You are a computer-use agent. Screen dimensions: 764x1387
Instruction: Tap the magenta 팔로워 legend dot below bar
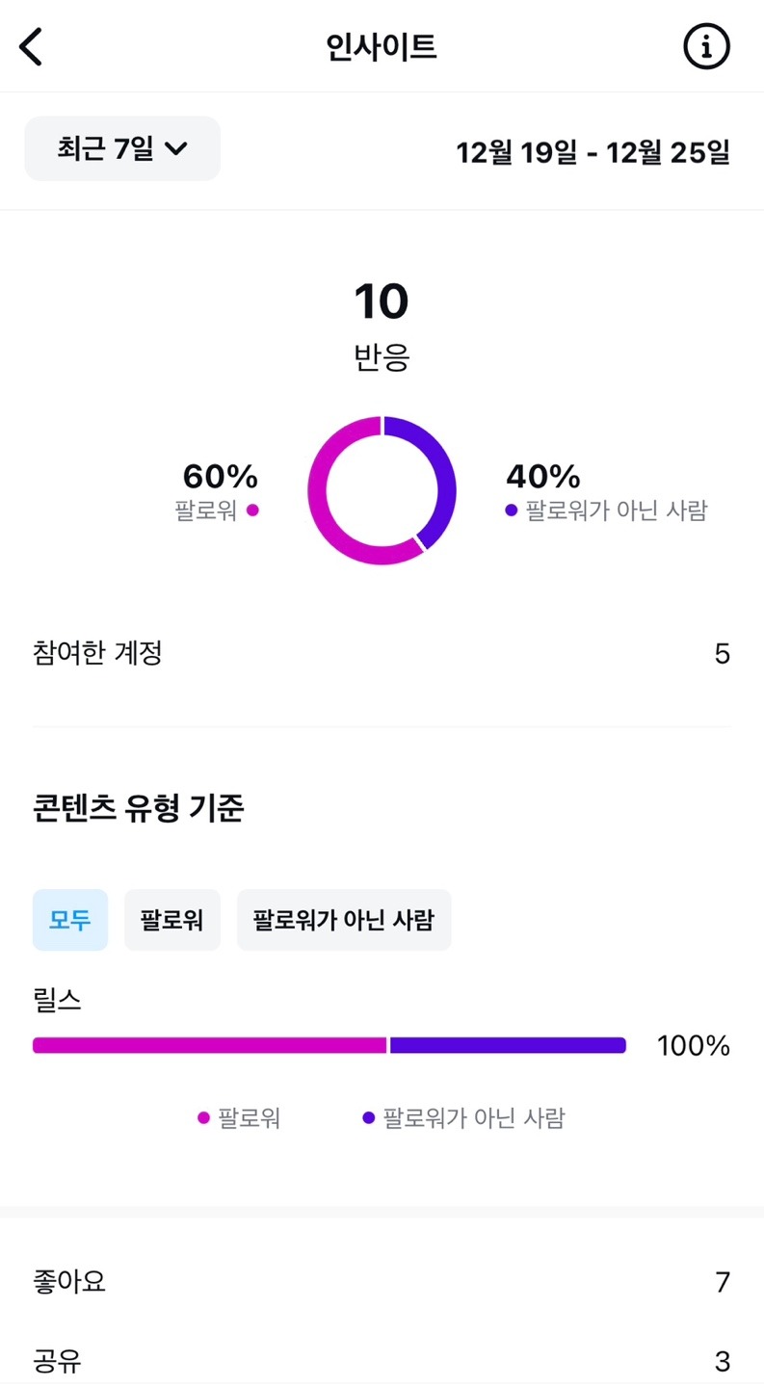[x=203, y=1118]
